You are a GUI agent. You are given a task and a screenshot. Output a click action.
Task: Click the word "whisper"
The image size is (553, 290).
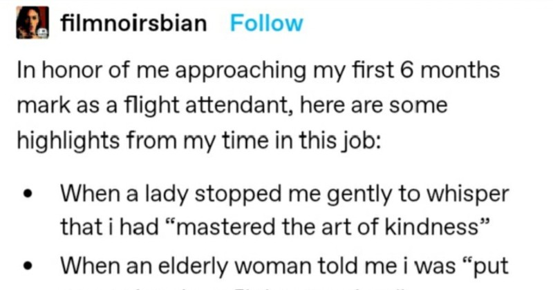click(x=474, y=195)
